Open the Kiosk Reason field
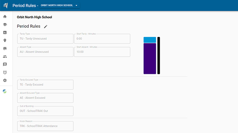 45,126
